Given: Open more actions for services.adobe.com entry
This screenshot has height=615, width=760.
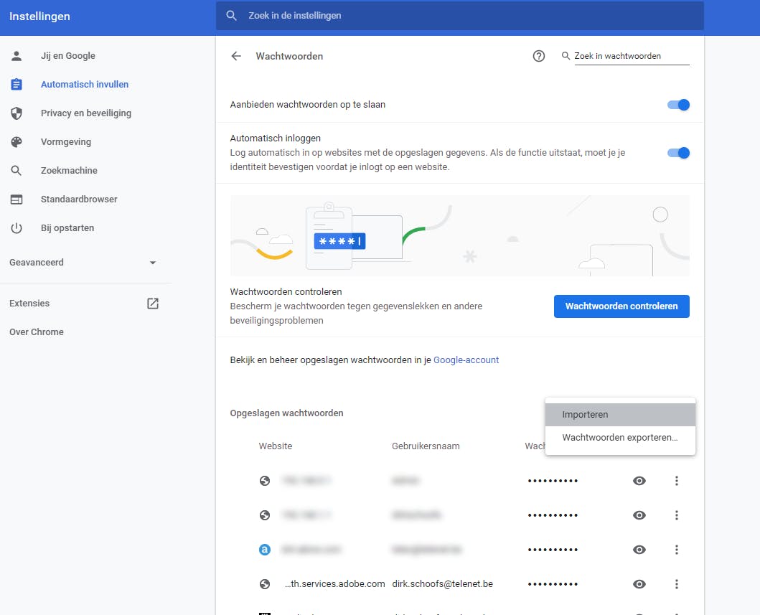Looking at the screenshot, I should (x=677, y=584).
